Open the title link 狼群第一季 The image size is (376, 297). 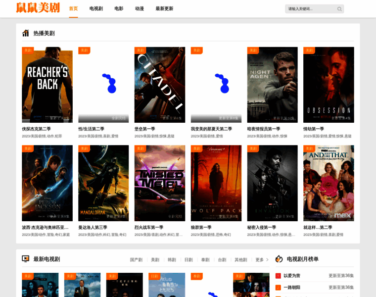(201, 227)
